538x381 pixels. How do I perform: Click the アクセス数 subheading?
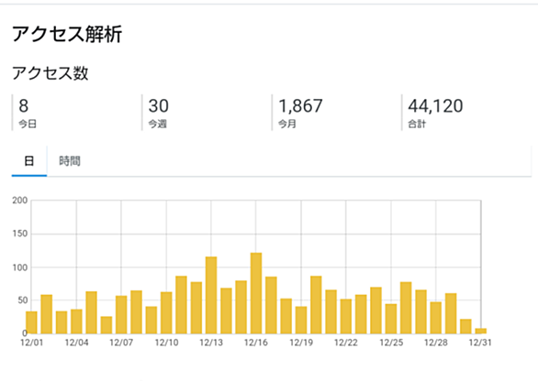(x=50, y=73)
